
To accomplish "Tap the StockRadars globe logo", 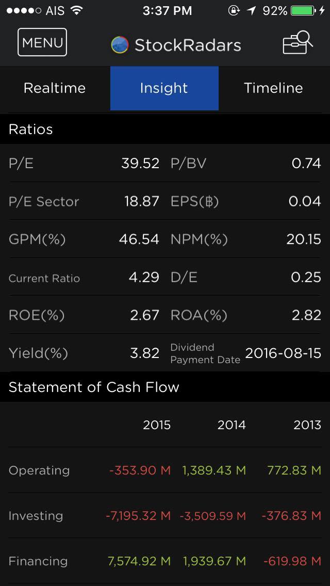I will click(120, 45).
